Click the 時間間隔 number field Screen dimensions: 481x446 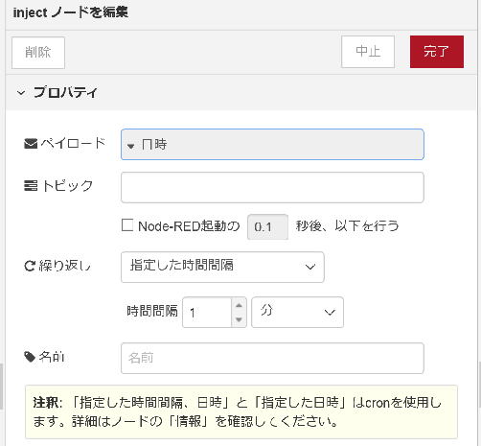tap(207, 312)
